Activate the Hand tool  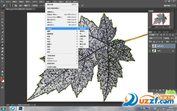2,71
